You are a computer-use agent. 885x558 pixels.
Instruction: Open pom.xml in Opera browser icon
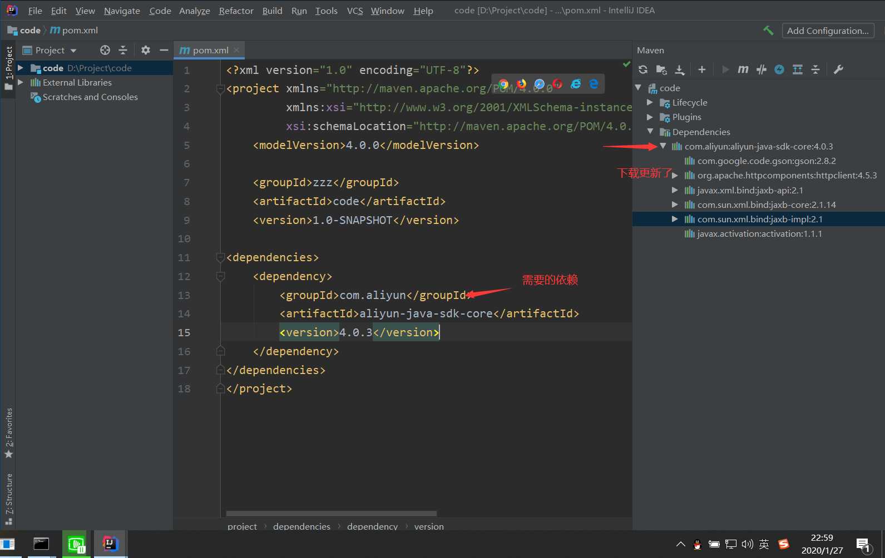pos(557,84)
